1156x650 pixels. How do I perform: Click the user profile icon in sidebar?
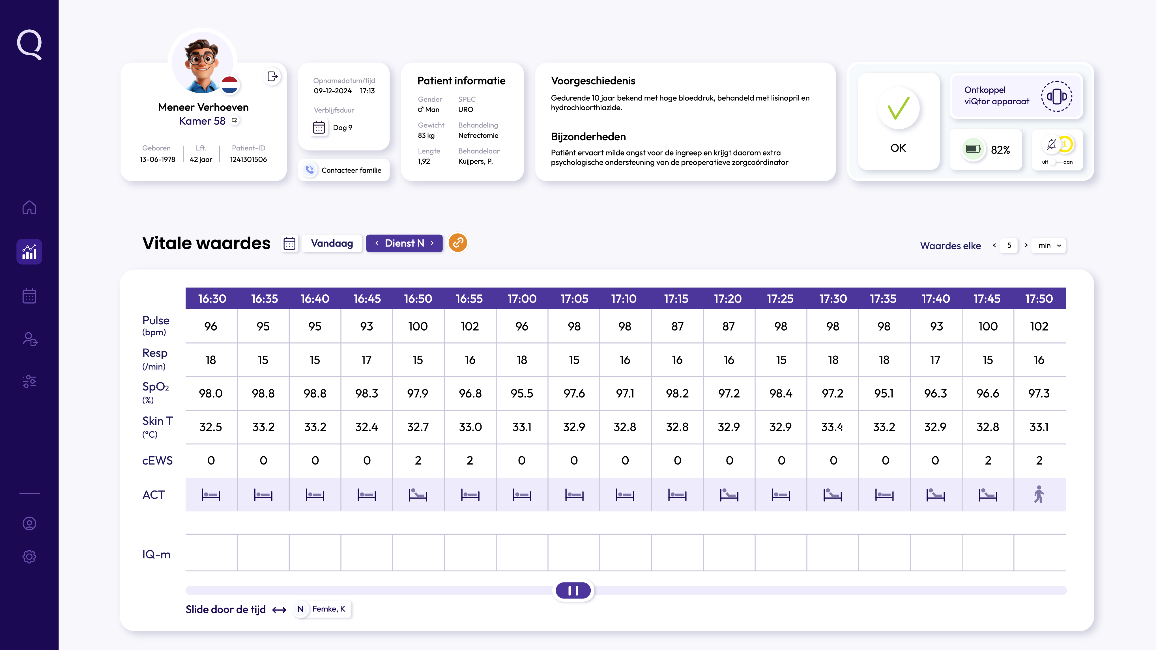[x=29, y=524]
